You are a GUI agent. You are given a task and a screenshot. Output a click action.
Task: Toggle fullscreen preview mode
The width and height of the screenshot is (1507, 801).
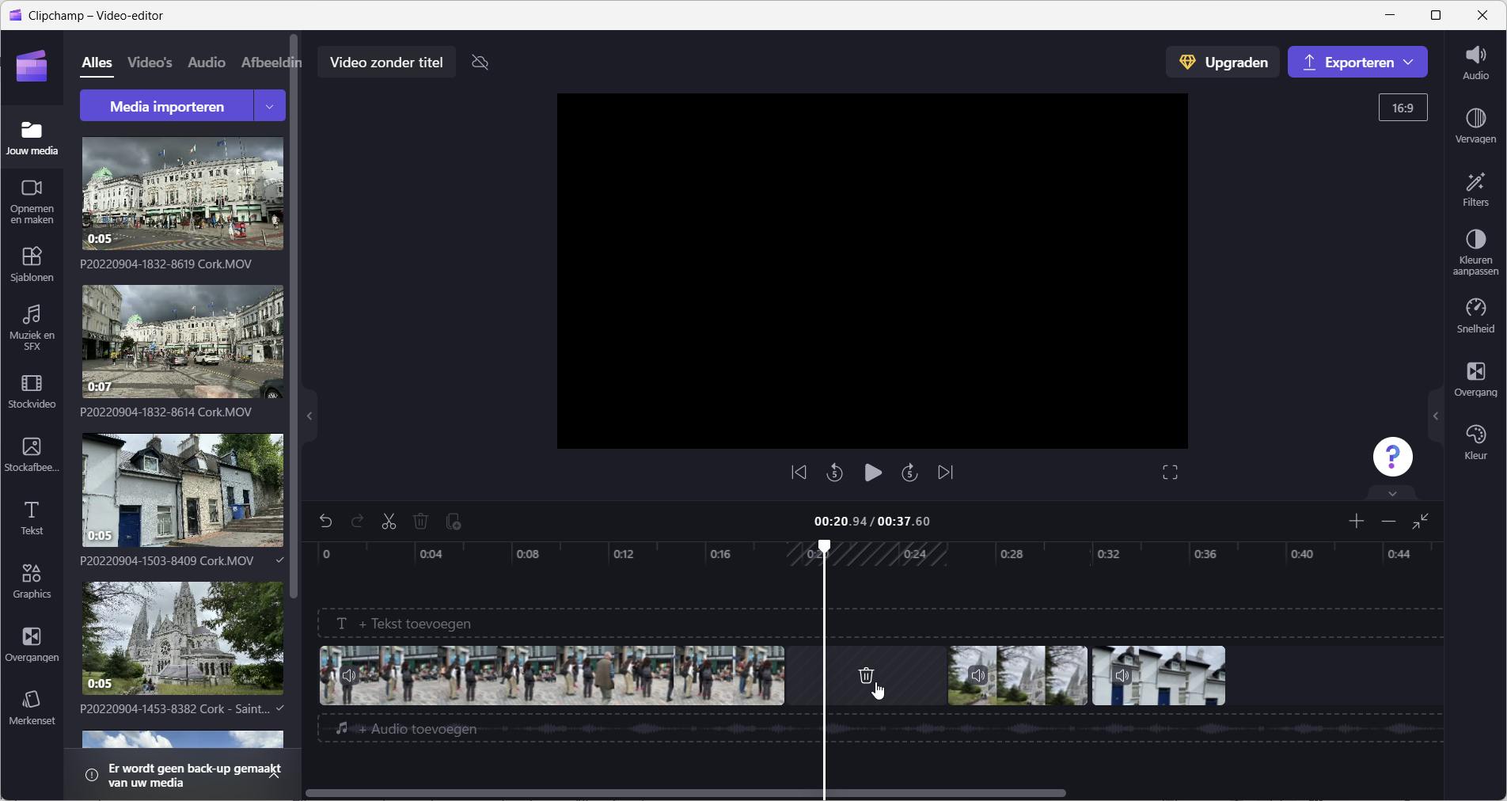tap(1170, 473)
